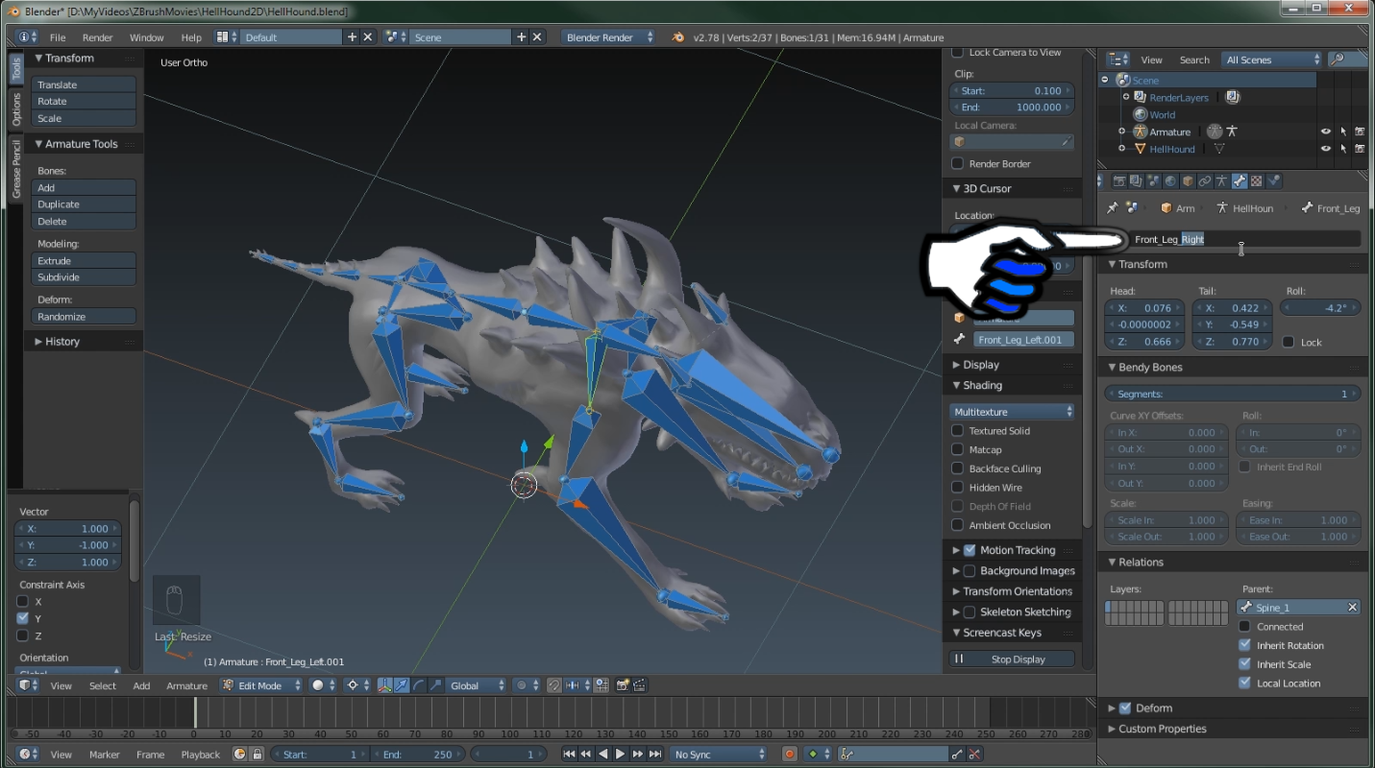Toggle Armature visibility eye in outliner
Screen dimensions: 1375x768
pyautogui.click(x=1326, y=132)
